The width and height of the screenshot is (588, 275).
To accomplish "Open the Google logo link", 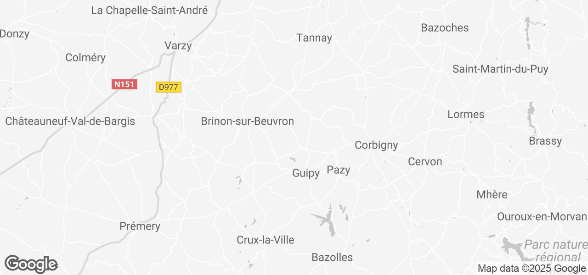I will coord(31,264).
